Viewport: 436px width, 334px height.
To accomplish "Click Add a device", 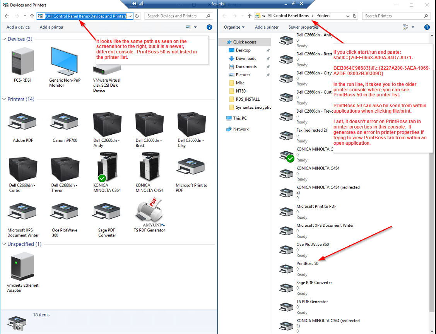I will coord(18,27).
